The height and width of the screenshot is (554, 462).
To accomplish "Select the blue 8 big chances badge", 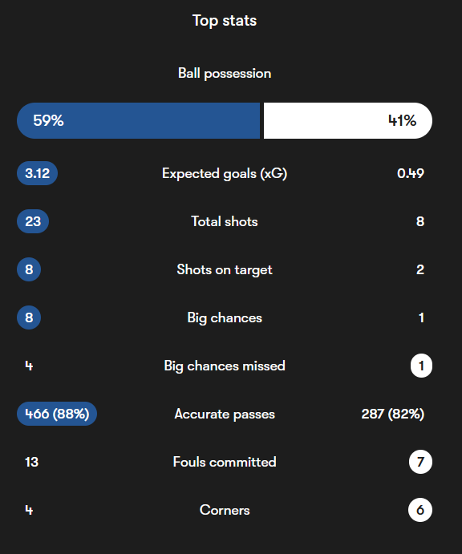I will point(29,317).
